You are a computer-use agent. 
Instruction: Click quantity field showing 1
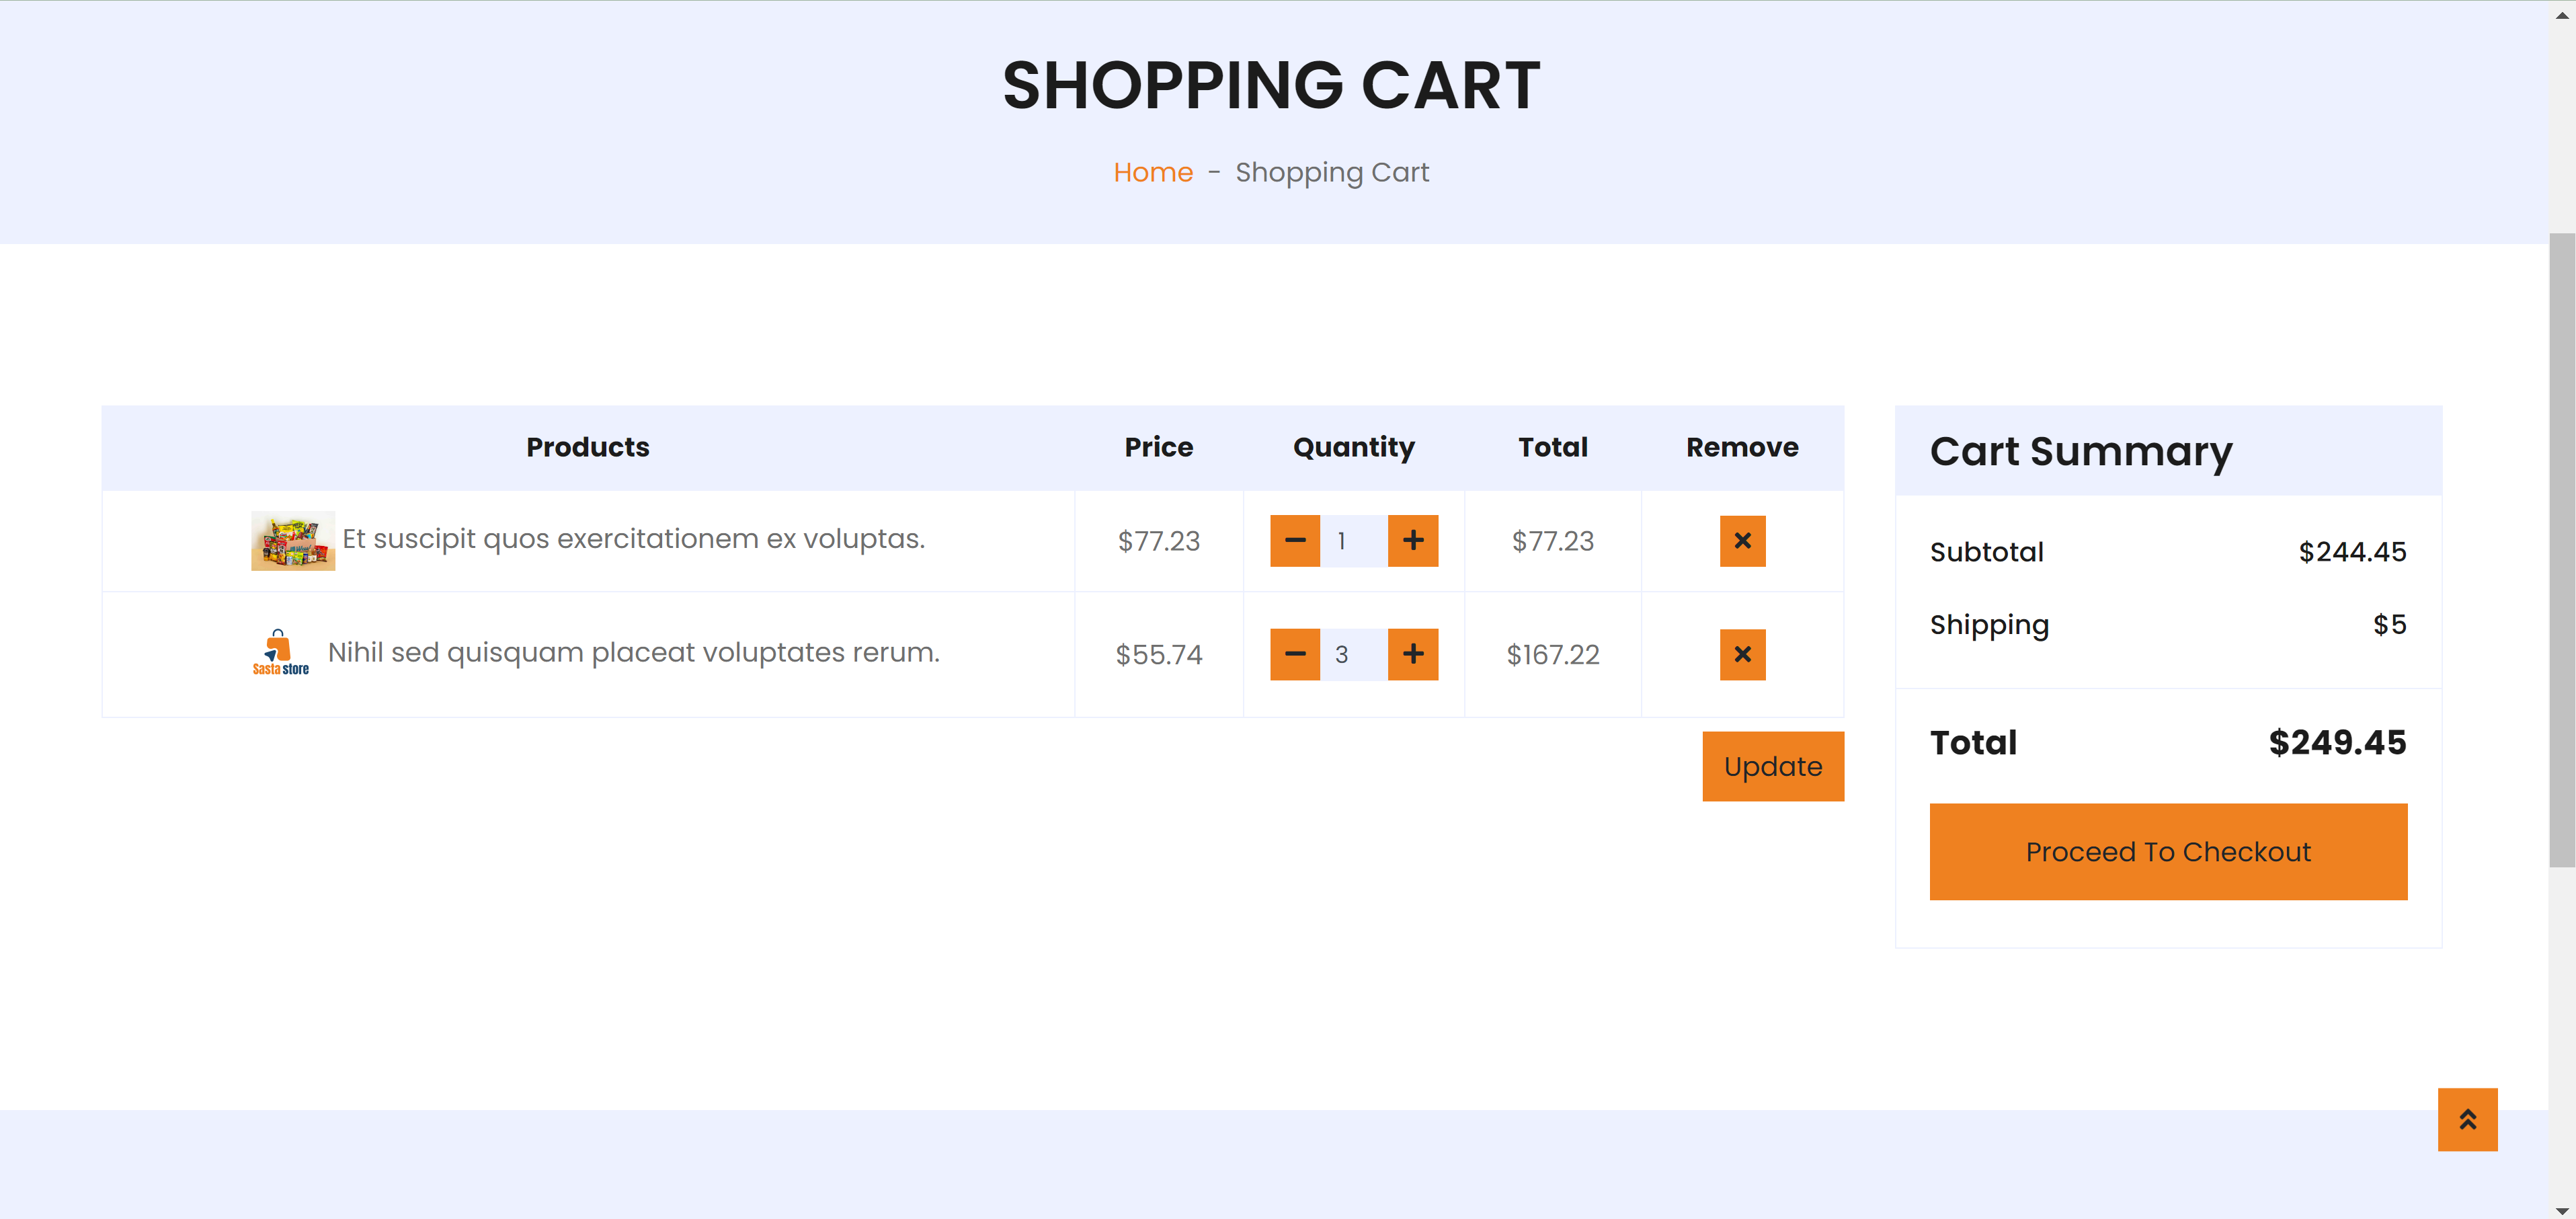[1354, 541]
